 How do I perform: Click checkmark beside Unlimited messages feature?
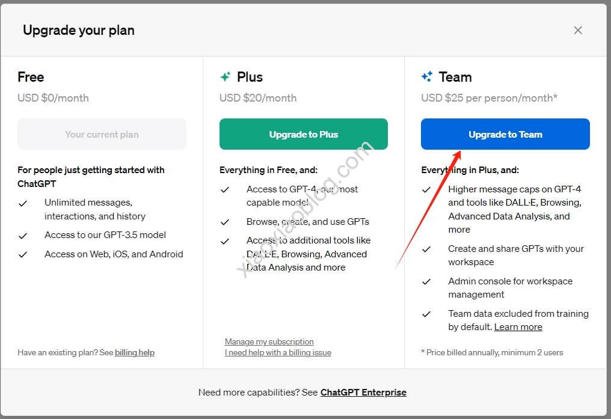tap(23, 203)
